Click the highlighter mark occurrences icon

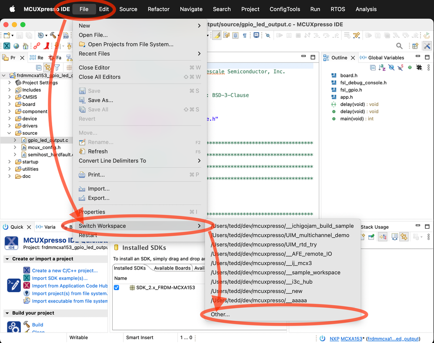(217, 35)
